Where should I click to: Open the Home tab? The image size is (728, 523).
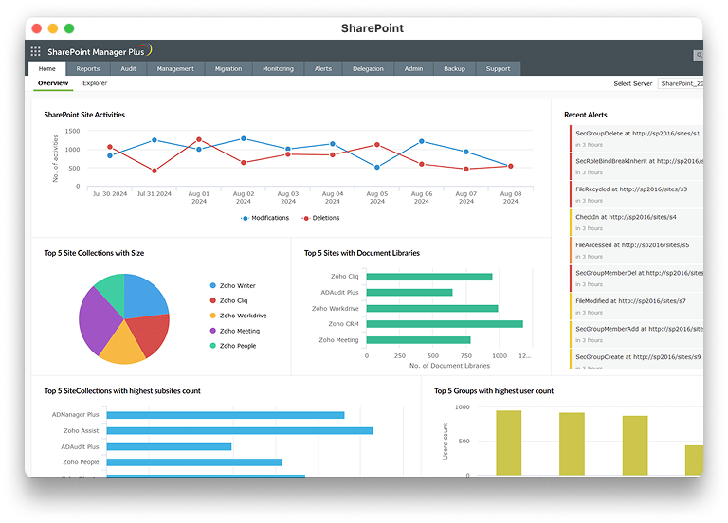[x=46, y=68]
